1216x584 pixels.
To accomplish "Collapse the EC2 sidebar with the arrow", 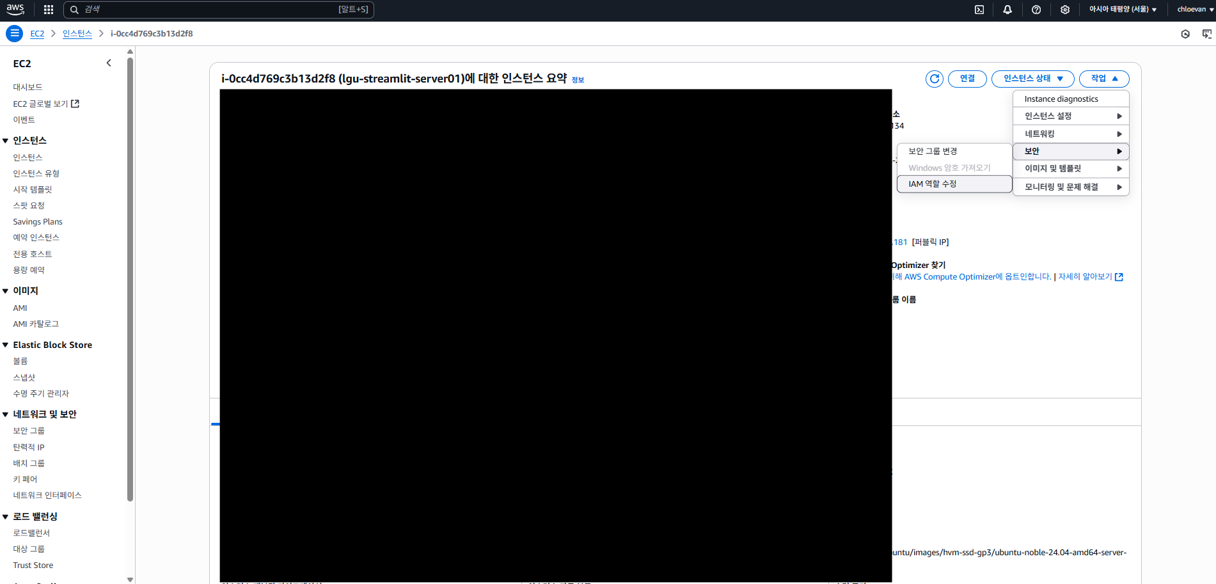I will (x=109, y=63).
